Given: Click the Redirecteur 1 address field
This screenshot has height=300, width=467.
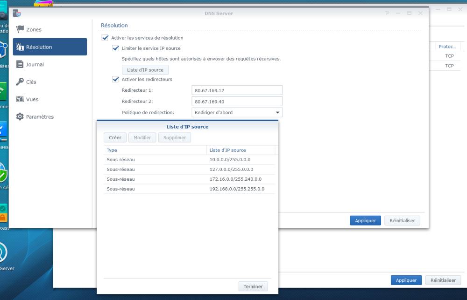Looking at the screenshot, I should tap(237, 90).
